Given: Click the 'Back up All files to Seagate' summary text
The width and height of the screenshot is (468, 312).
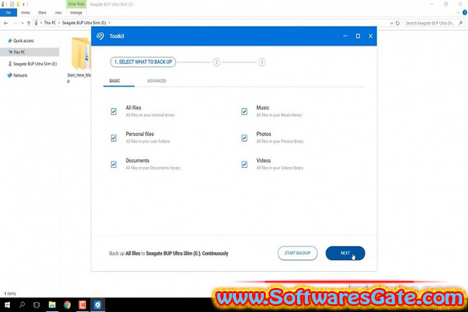Looking at the screenshot, I should (x=168, y=253).
